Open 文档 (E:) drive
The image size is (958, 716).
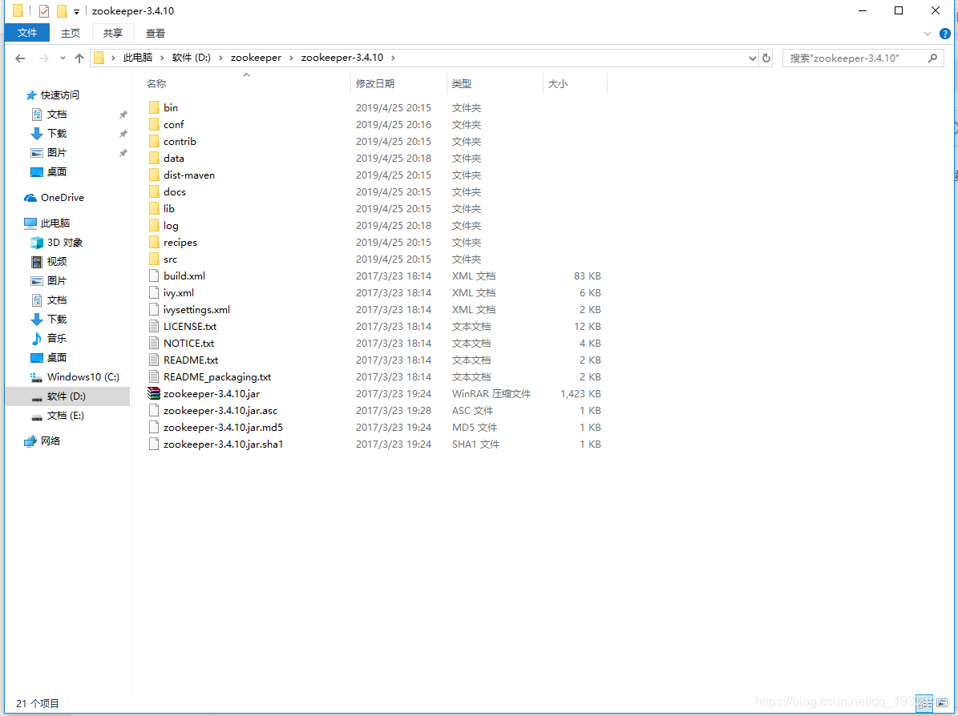(x=65, y=415)
